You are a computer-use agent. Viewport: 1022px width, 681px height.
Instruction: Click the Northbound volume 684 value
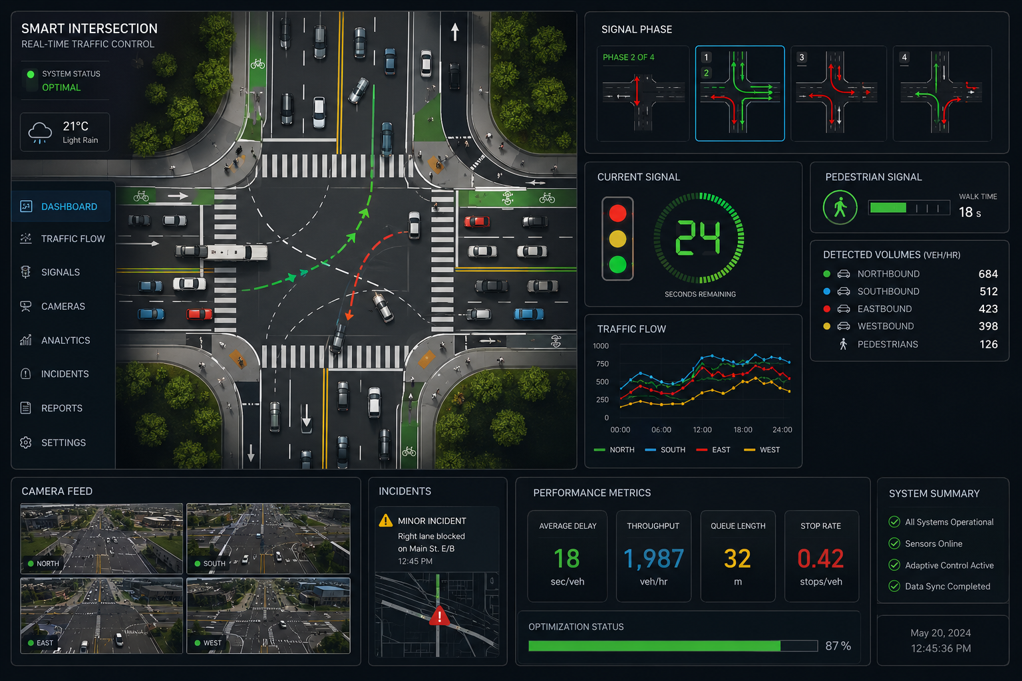point(988,274)
